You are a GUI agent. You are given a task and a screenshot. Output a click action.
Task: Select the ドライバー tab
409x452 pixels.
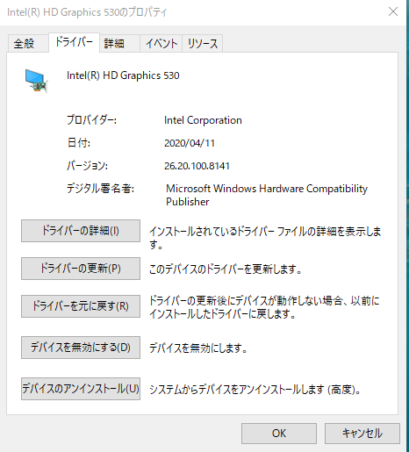pyautogui.click(x=74, y=42)
